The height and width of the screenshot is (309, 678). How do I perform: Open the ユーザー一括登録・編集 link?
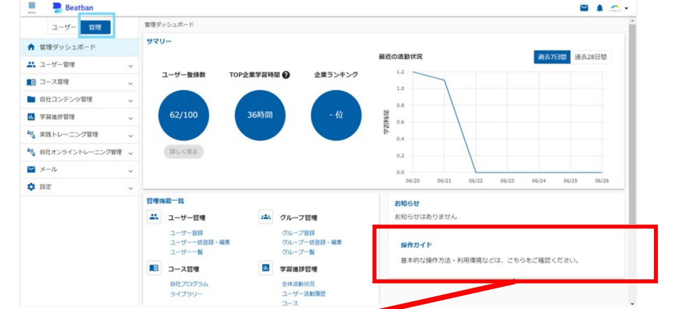(x=200, y=242)
